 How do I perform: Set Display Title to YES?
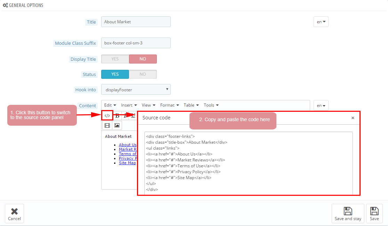pos(115,59)
